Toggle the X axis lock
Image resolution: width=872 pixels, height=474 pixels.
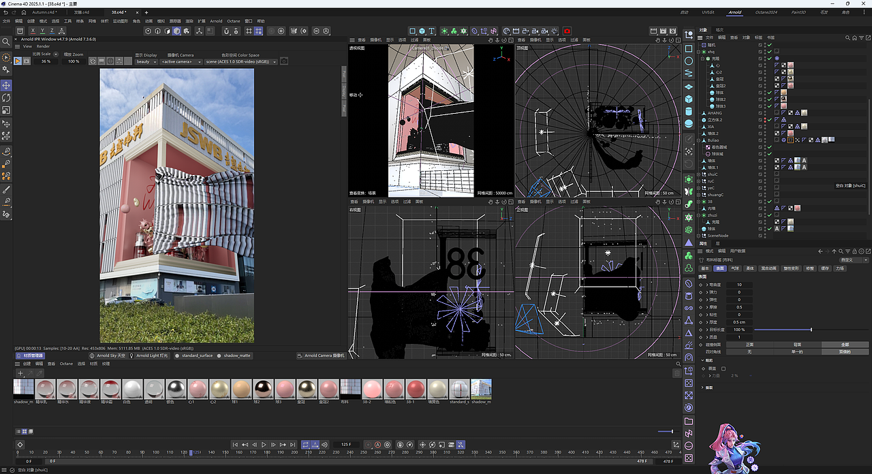click(33, 31)
